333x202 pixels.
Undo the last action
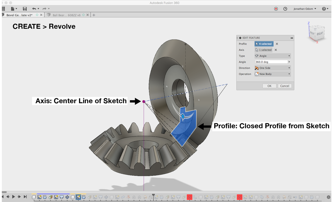(34, 9)
